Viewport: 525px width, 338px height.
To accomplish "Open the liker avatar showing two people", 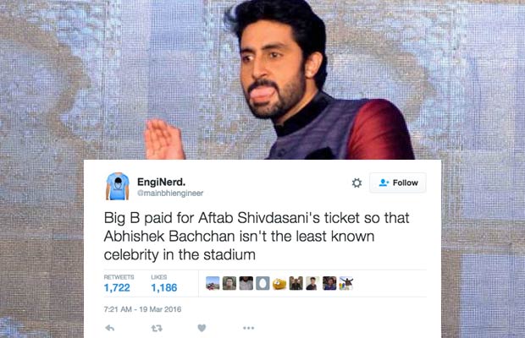I will (296, 283).
